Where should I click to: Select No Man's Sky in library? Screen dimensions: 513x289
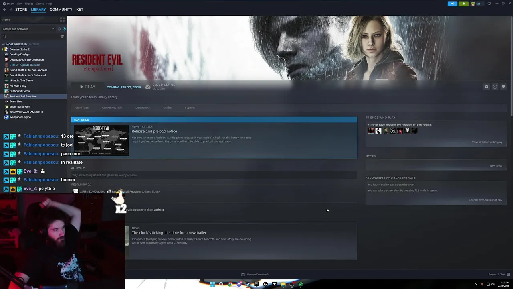[x=18, y=85]
